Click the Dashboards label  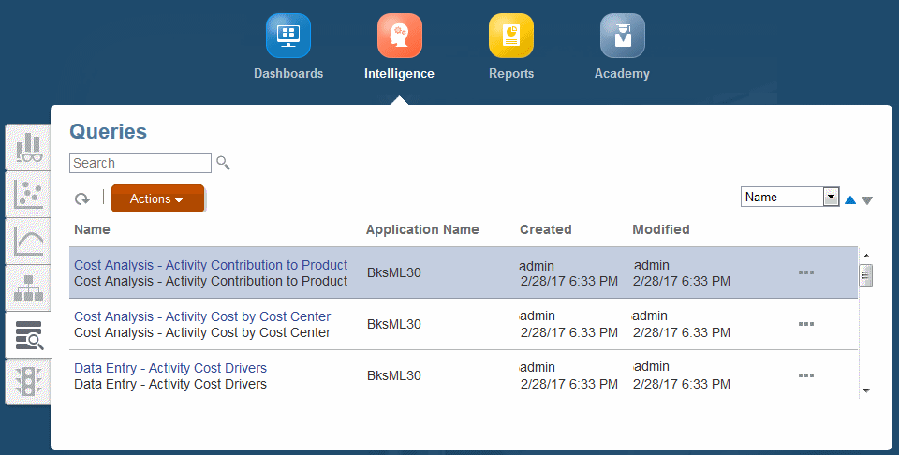(x=288, y=73)
